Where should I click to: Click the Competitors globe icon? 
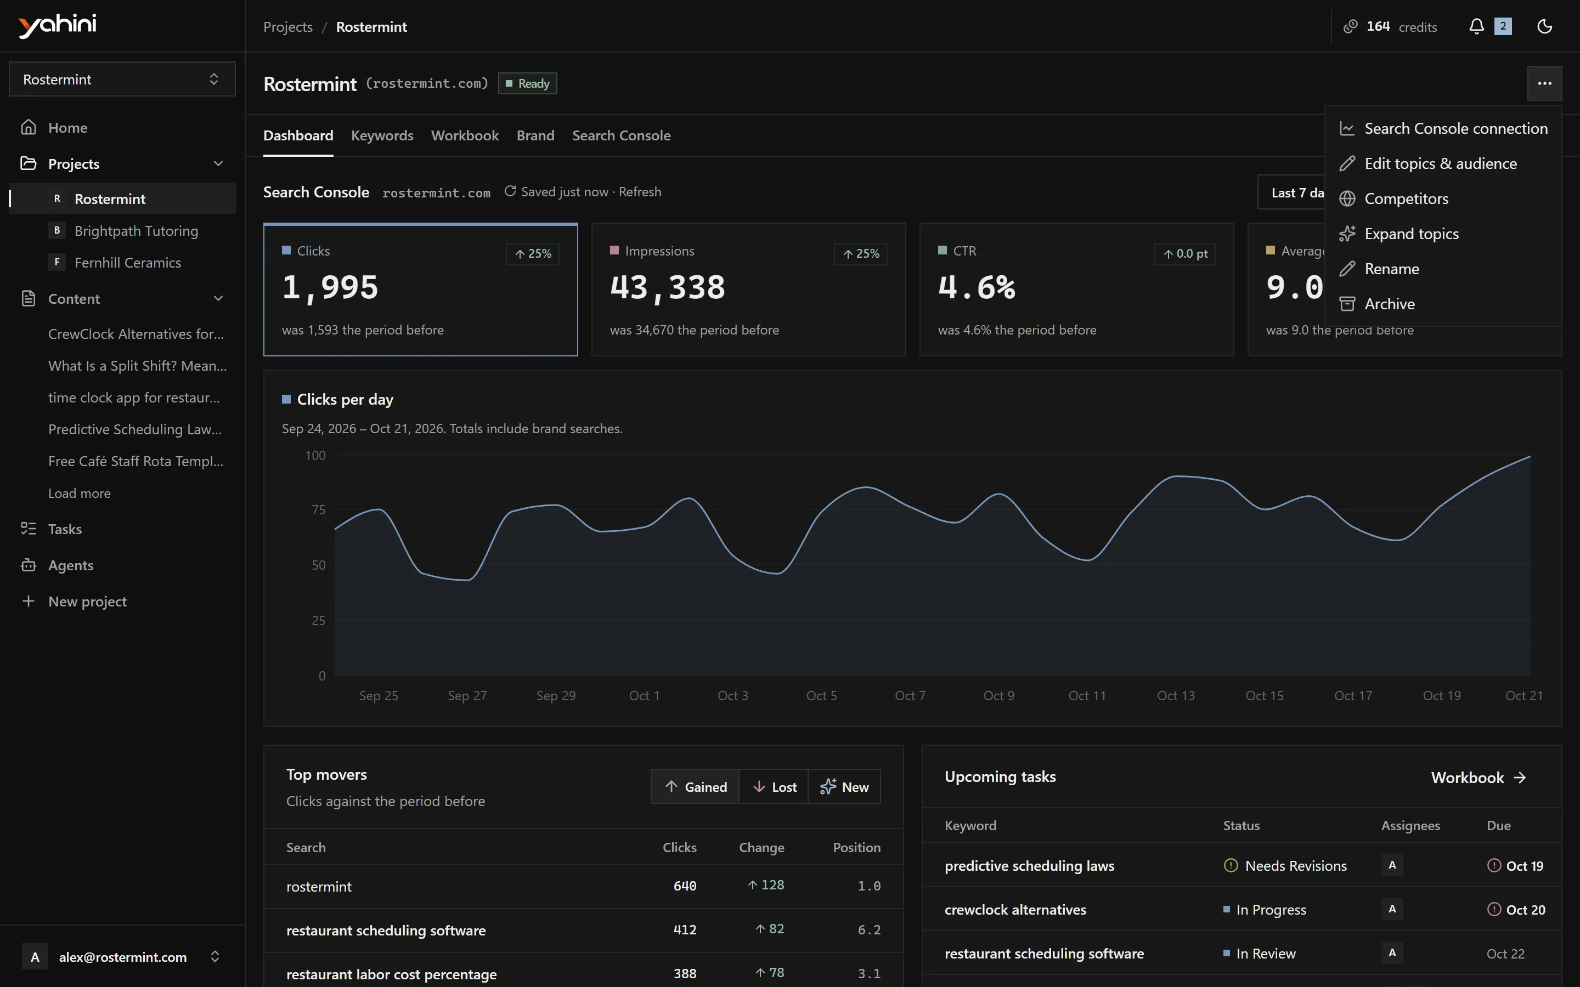click(1347, 198)
